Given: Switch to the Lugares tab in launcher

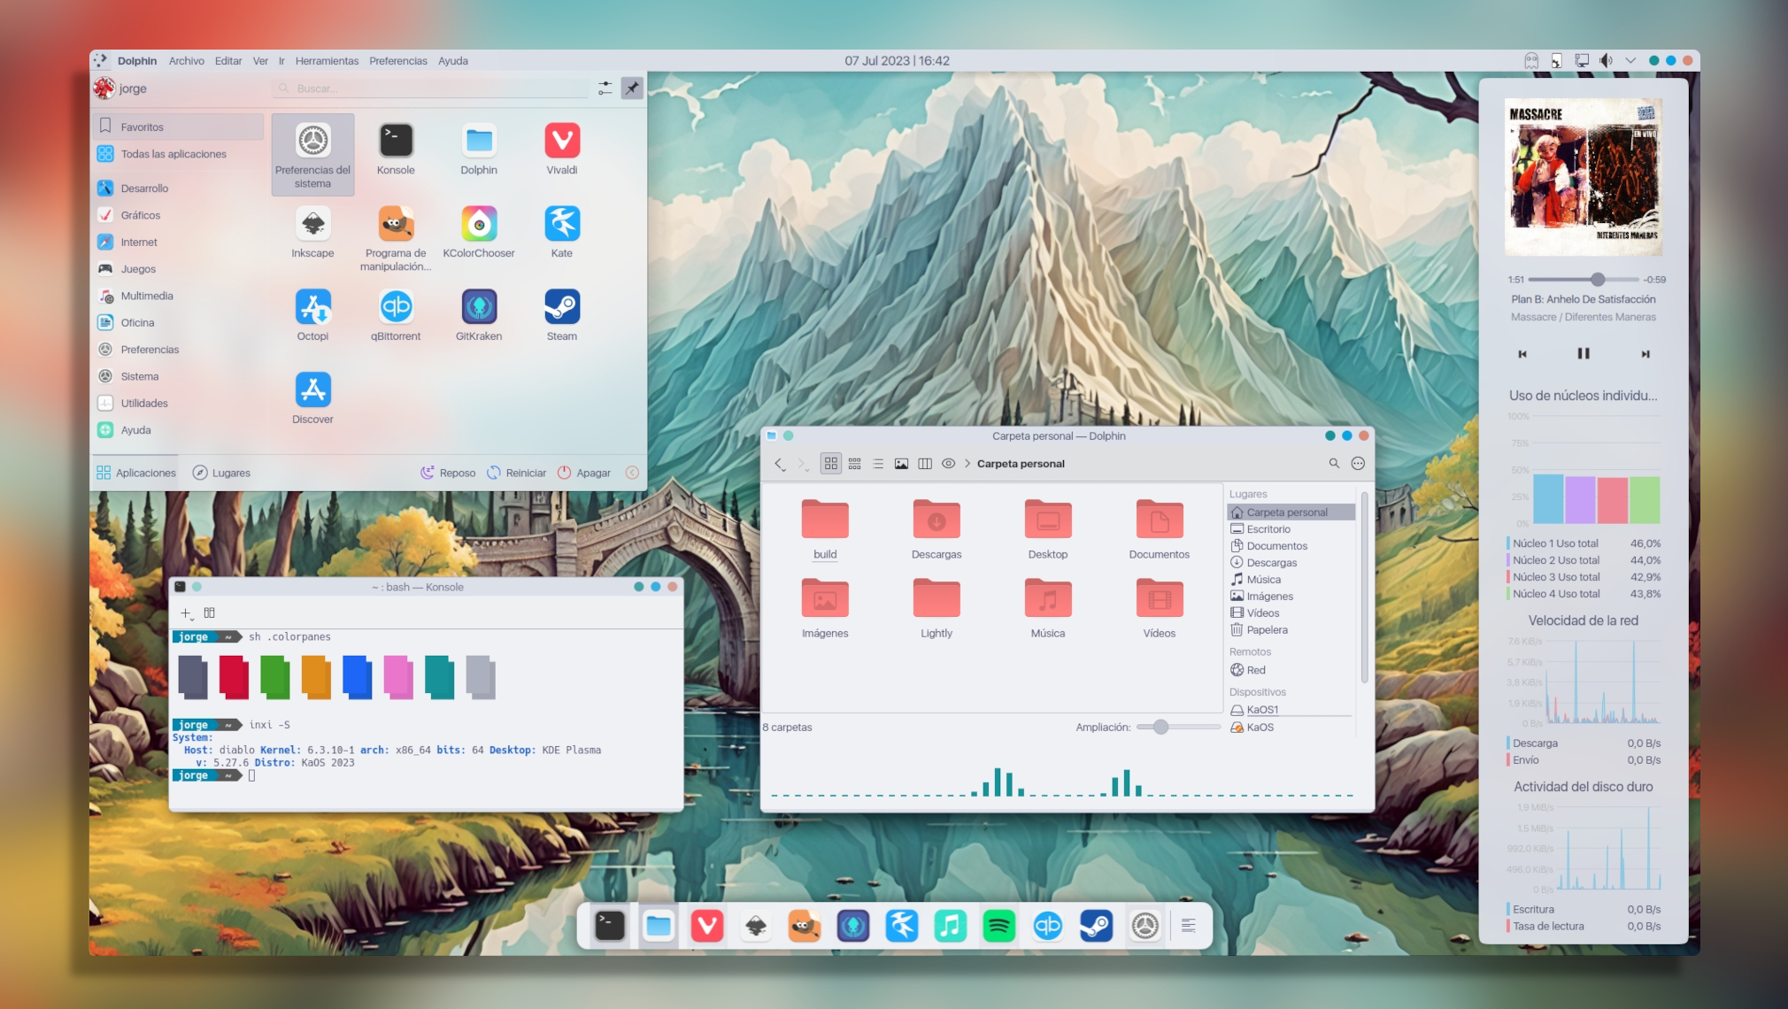Looking at the screenshot, I should click(x=222, y=474).
